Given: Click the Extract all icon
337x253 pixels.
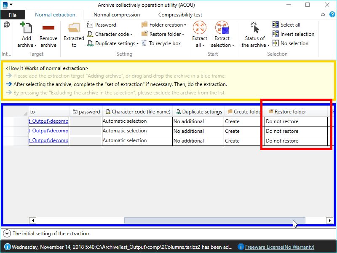Looking at the screenshot, I should (200, 28).
